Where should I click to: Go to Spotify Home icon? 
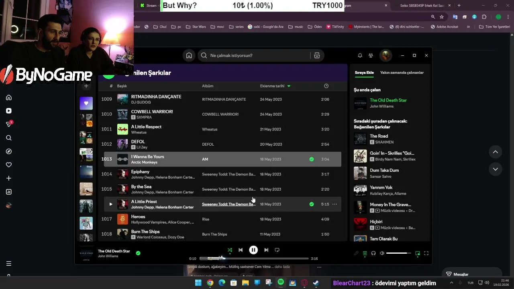point(189,55)
